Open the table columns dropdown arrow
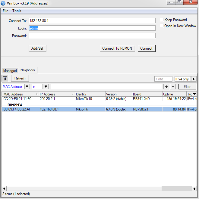The height and width of the screenshot is (199, 199). [x=194, y=94]
